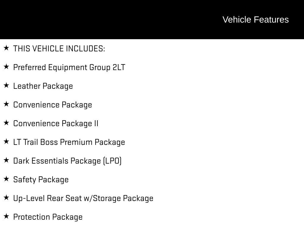The image size is (304, 228).
Task: Select the THIS VEHICLE INCLUDES heading text
Action: 59,49
